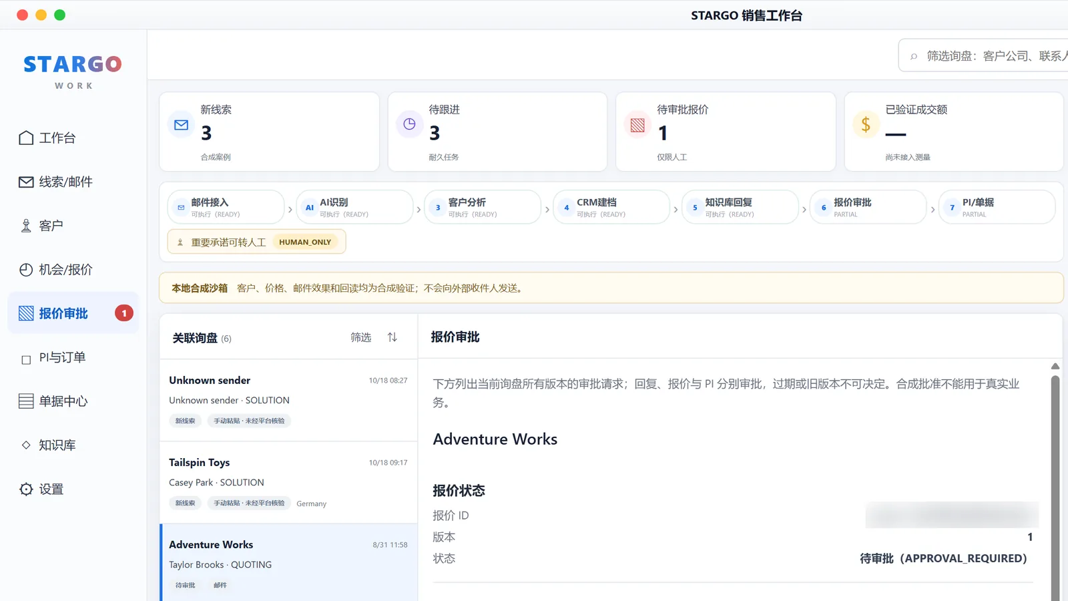Focus the 筛选询盘 search field
This screenshot has width=1068, height=601.
point(983,56)
